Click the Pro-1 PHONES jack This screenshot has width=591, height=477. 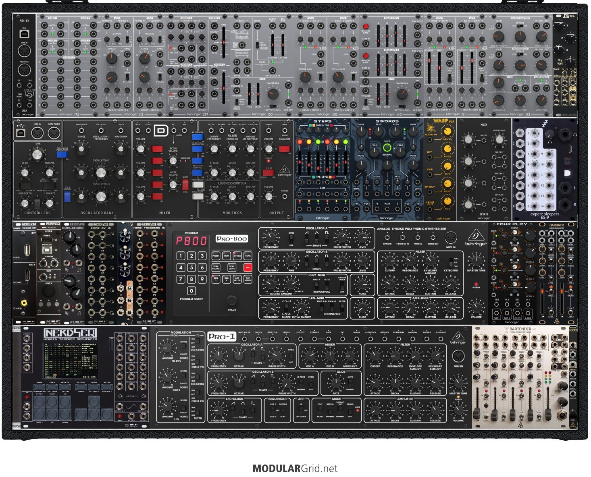pyautogui.click(x=427, y=338)
